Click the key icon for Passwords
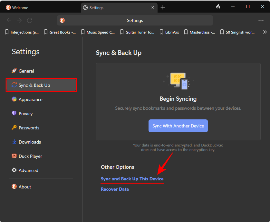 (14, 127)
